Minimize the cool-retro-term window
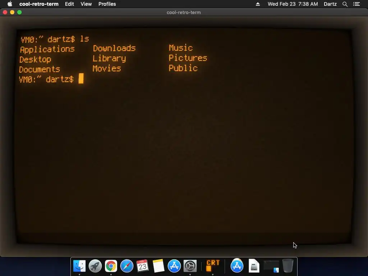Image resolution: width=368 pixels, height=276 pixels. click(12, 12)
